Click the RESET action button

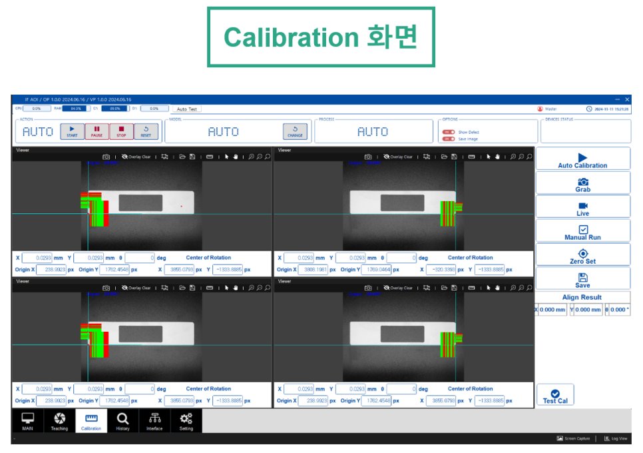click(146, 131)
